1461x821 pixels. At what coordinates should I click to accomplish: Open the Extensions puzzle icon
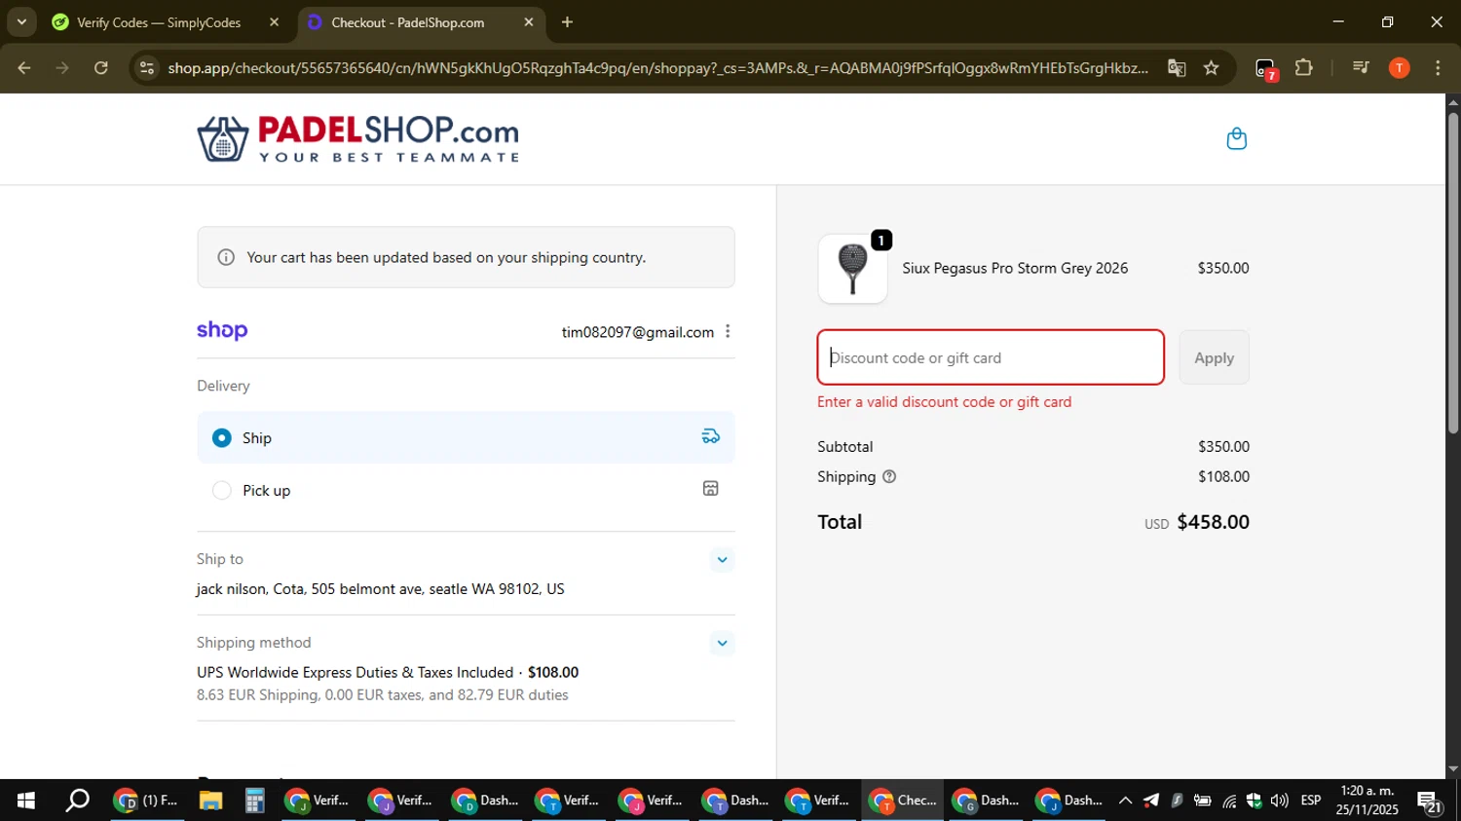click(x=1303, y=67)
